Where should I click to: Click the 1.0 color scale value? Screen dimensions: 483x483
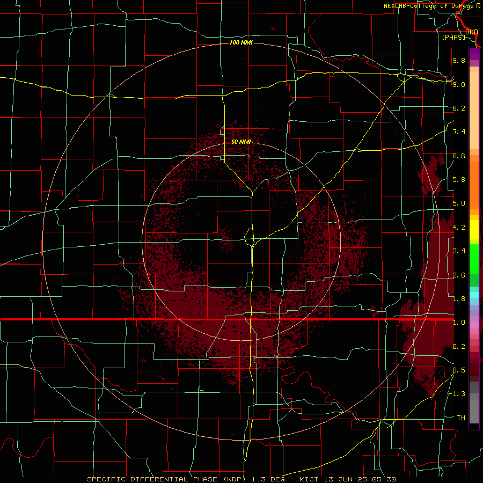(x=459, y=323)
